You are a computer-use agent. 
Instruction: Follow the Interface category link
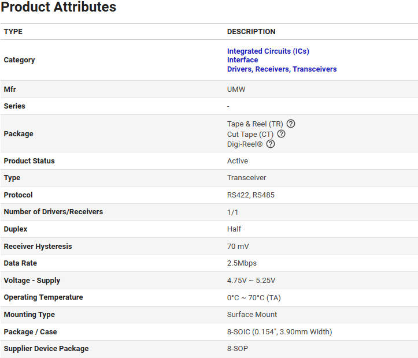(242, 60)
